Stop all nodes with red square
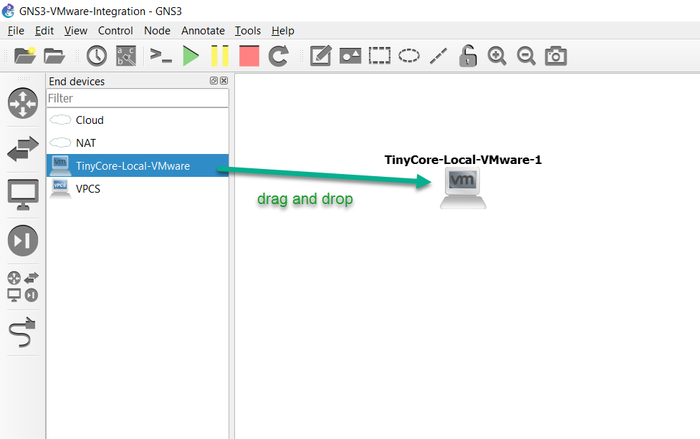Viewport: 700px width, 439px height. point(249,56)
